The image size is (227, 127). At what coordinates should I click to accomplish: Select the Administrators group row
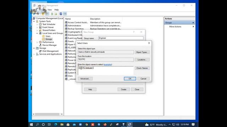point(74,26)
